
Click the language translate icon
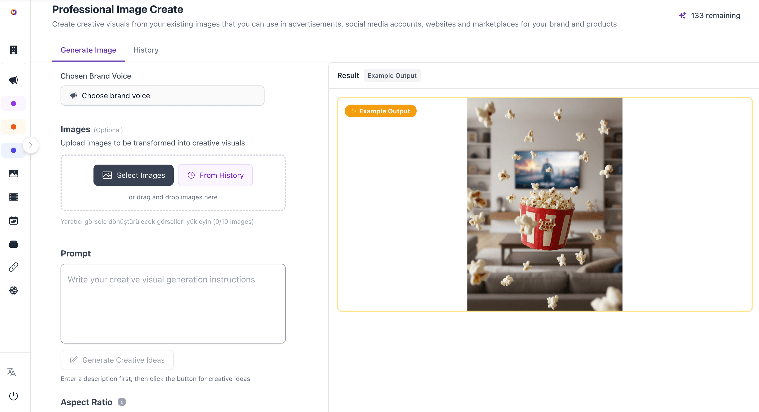11,372
